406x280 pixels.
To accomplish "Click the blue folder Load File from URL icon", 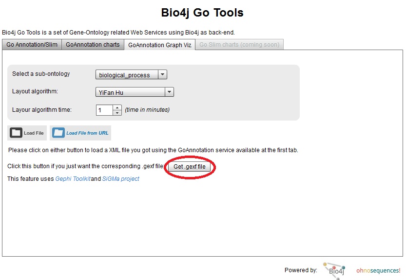I will tap(58, 133).
